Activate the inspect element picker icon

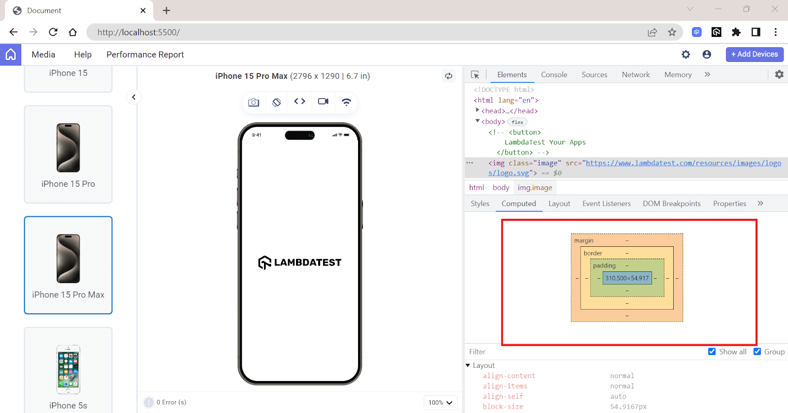coord(475,75)
